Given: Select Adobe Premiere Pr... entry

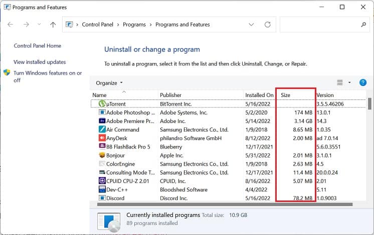Looking at the screenshot, I should click(x=130, y=121).
